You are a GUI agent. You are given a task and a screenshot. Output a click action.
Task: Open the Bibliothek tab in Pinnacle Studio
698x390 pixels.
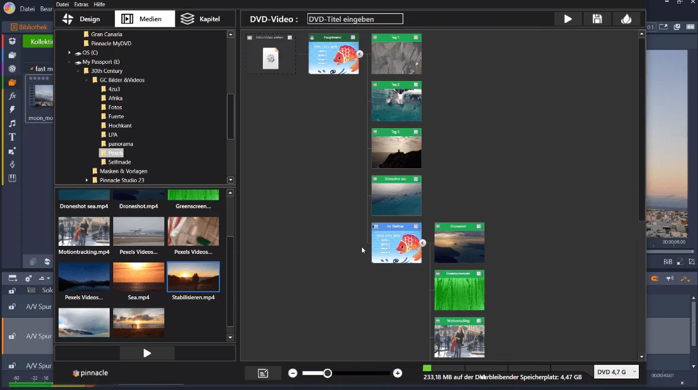[28, 27]
